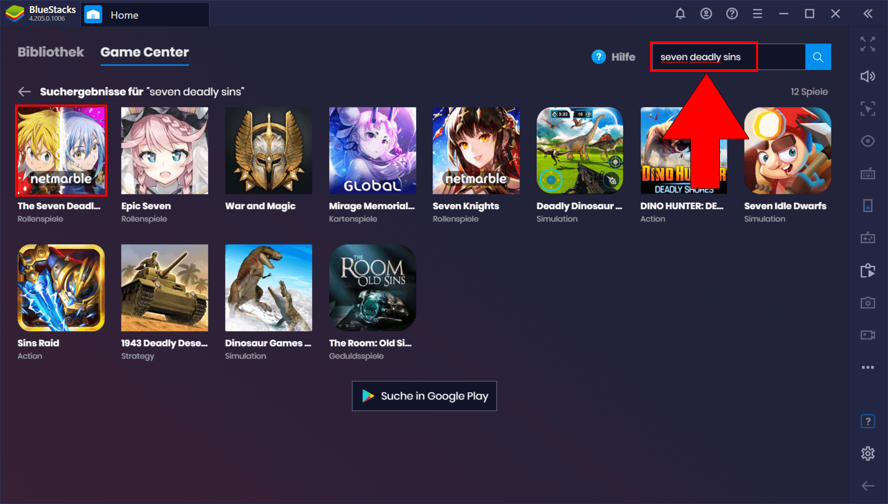The height and width of the screenshot is (504, 888).
Task: Click the multi-instance sync icon in sidebar
Action: [x=868, y=270]
